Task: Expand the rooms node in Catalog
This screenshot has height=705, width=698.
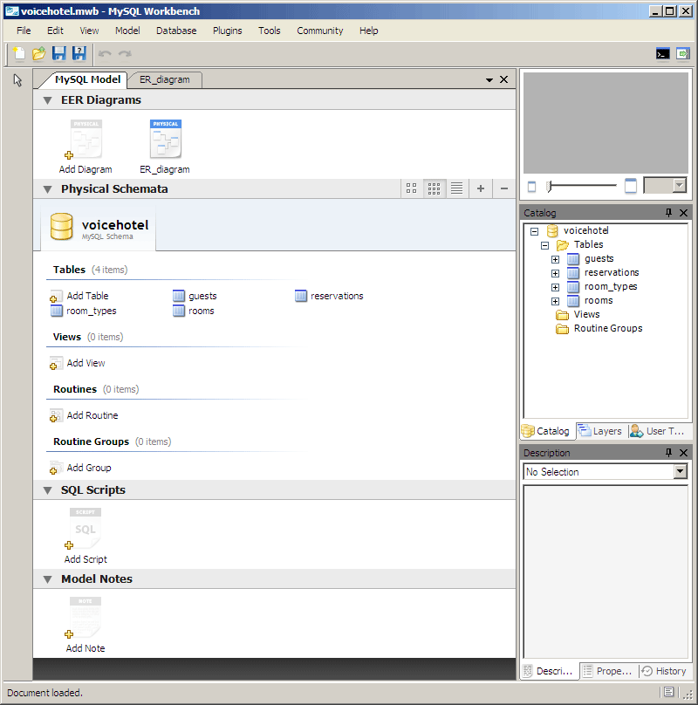Action: (x=556, y=301)
